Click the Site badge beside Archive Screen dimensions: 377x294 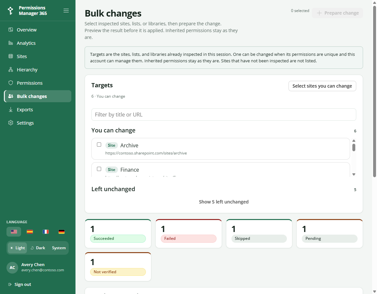(x=112, y=145)
